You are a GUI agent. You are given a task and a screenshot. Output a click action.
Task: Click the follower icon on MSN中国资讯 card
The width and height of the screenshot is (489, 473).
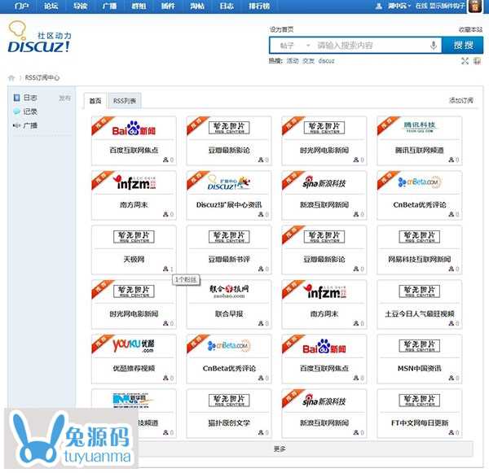point(451,378)
